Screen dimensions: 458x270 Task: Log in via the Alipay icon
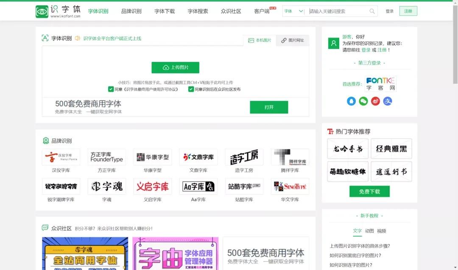[x=387, y=101]
